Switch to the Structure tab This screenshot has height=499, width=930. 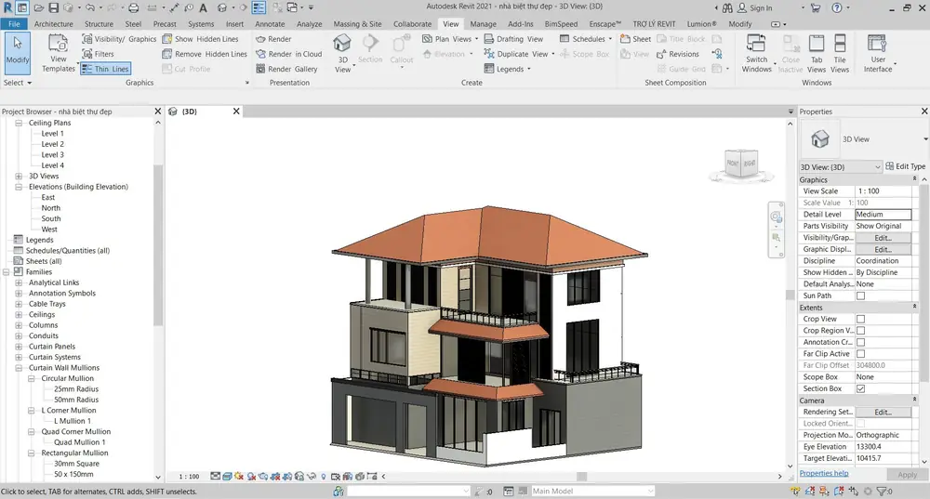pos(99,24)
